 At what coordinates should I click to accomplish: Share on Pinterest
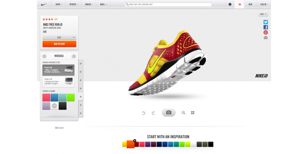(x=265, y=32)
